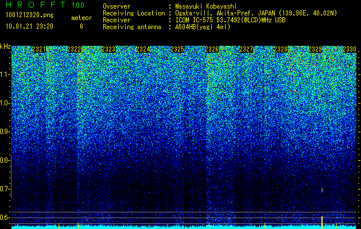Click the tall yellow signal spike under 2329
361x229 pixels.
[x=322, y=222]
